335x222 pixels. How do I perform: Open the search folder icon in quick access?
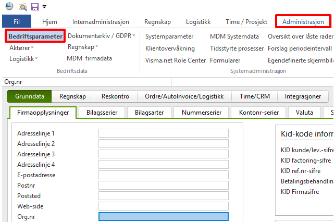22,7
